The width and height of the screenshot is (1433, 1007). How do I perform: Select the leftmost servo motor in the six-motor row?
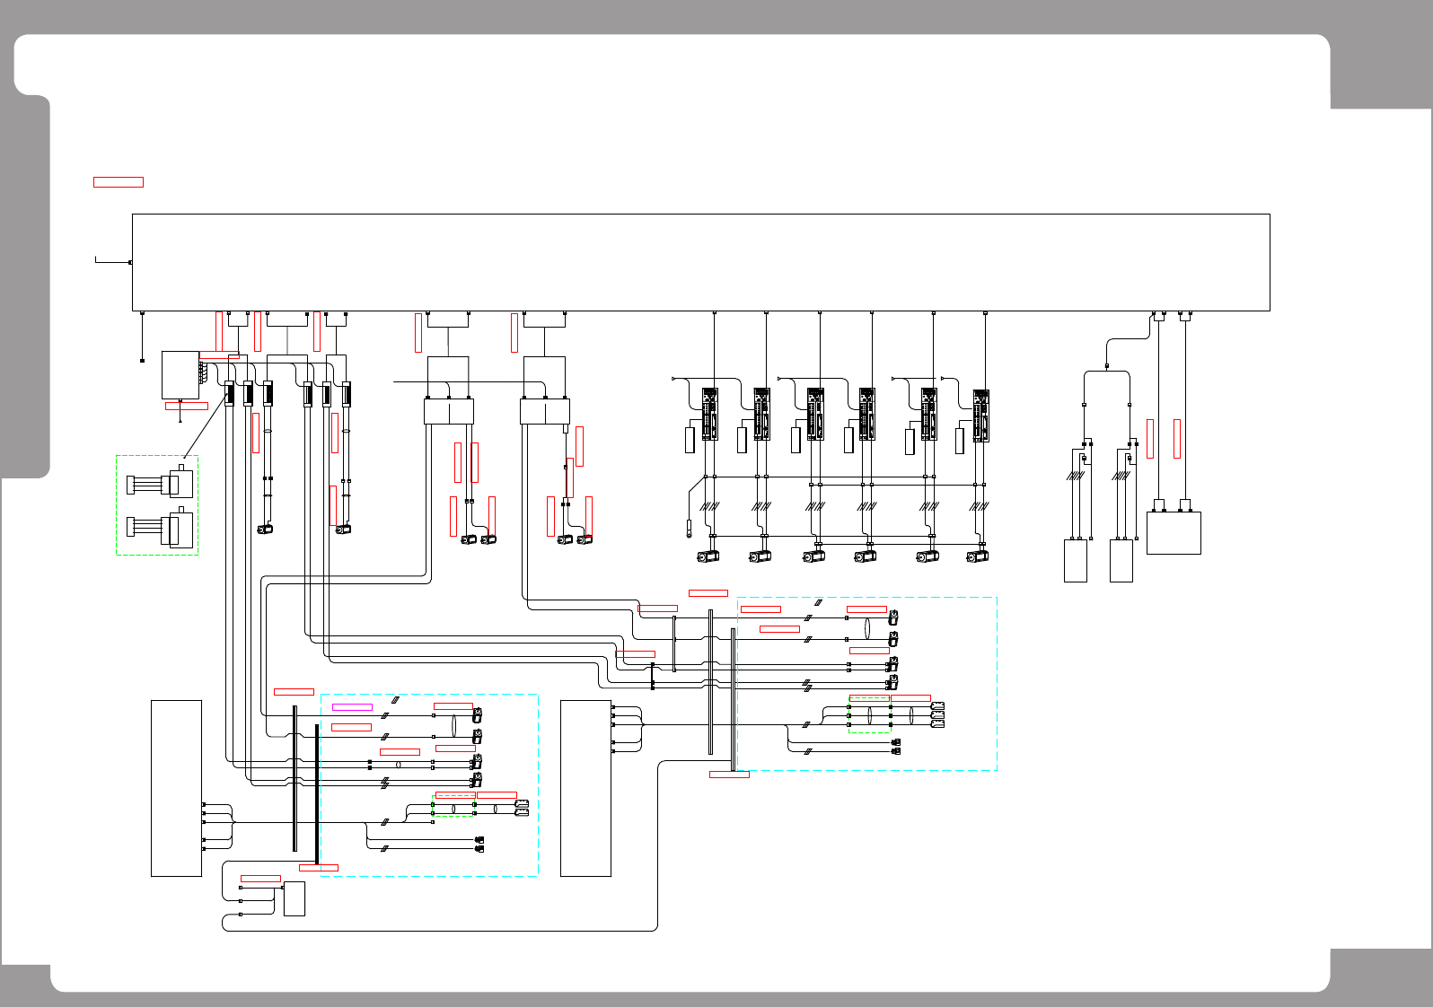point(708,556)
